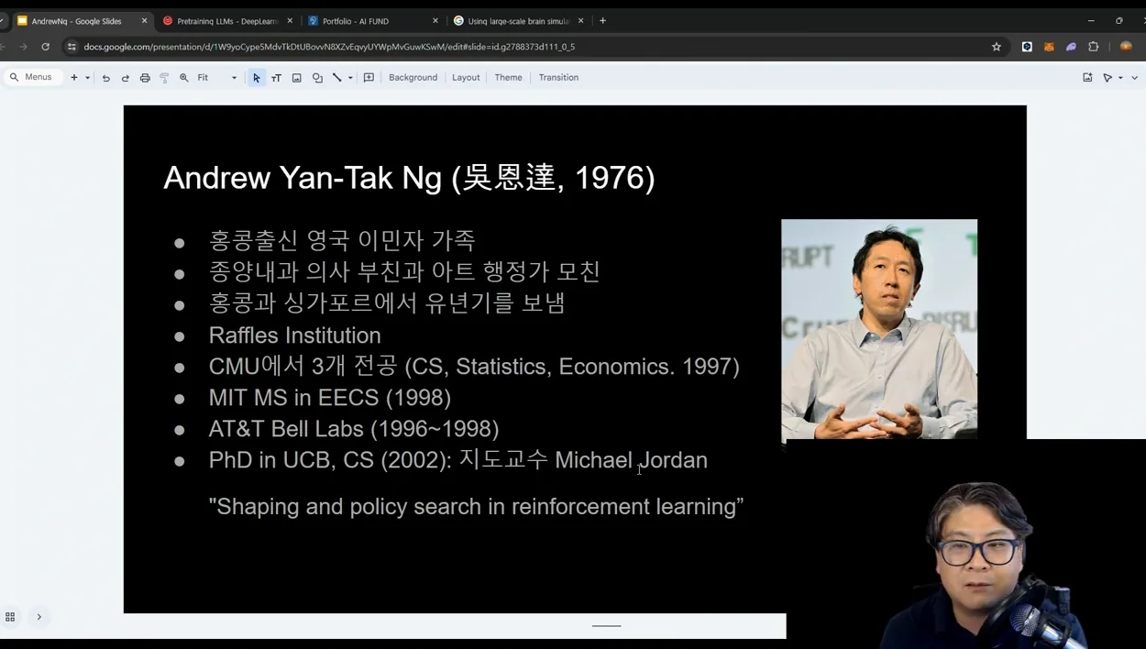
Task: Select the slide title Andrew Yan-Tak Ng
Action: click(x=409, y=178)
